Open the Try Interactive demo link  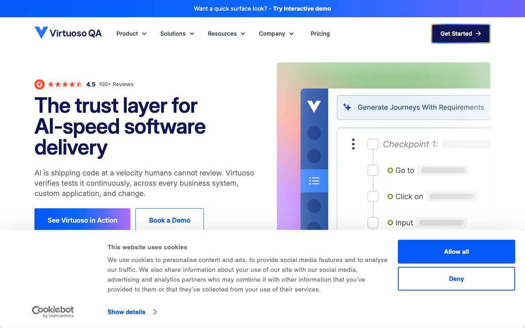(x=302, y=9)
